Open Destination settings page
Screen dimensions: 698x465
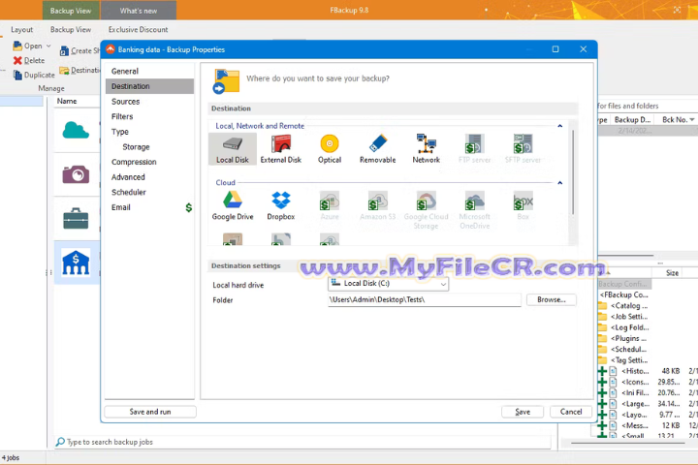coord(149,86)
